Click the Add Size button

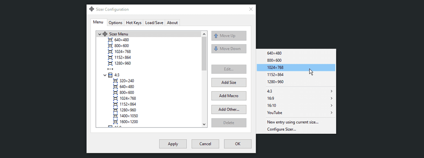[229, 83]
